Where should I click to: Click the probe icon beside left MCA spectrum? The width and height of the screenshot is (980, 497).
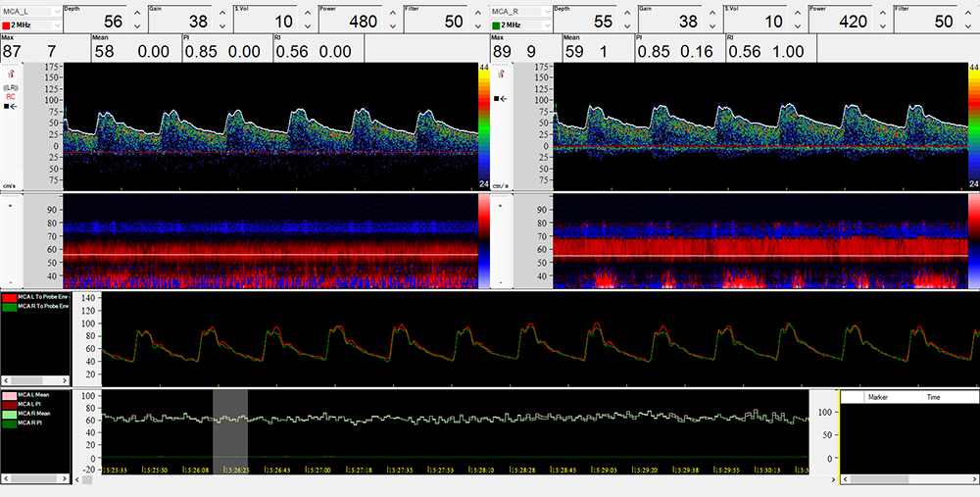point(10,74)
